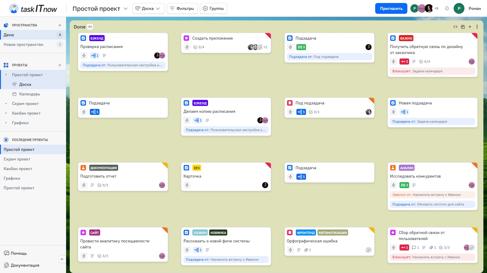The height and width of the screenshot is (273, 487).
Task: Expand the Скрам проект tree item
Action: [x=6, y=103]
